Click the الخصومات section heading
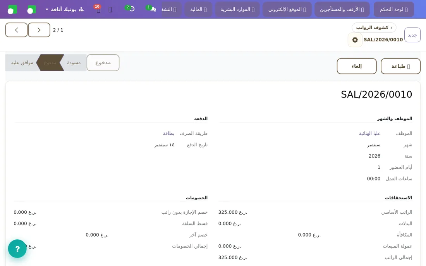The height and width of the screenshot is (266, 426). point(197,197)
